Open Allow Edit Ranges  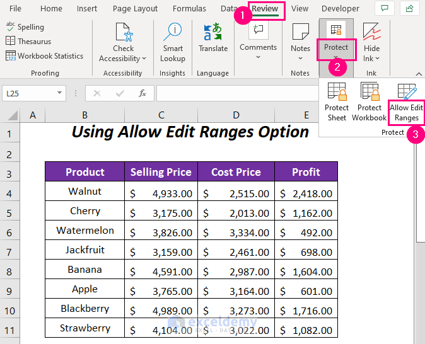coord(407,95)
